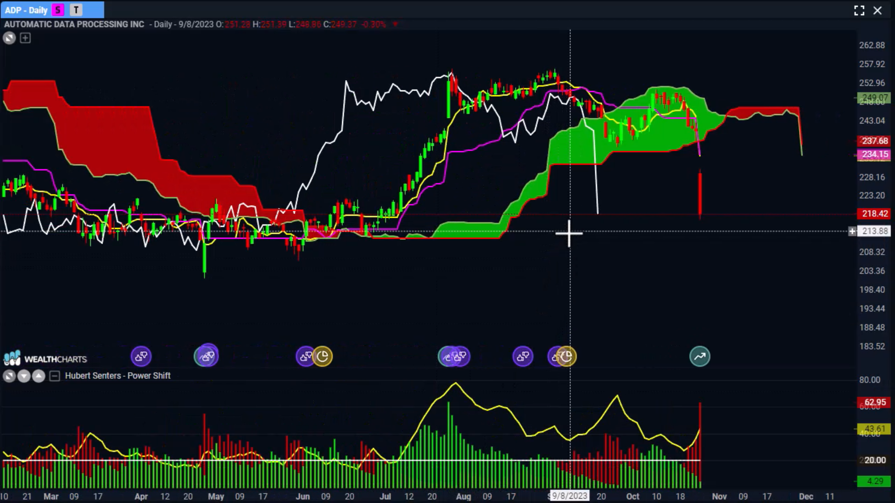Click the yellow 43.61 indicator value label

pos(874,429)
